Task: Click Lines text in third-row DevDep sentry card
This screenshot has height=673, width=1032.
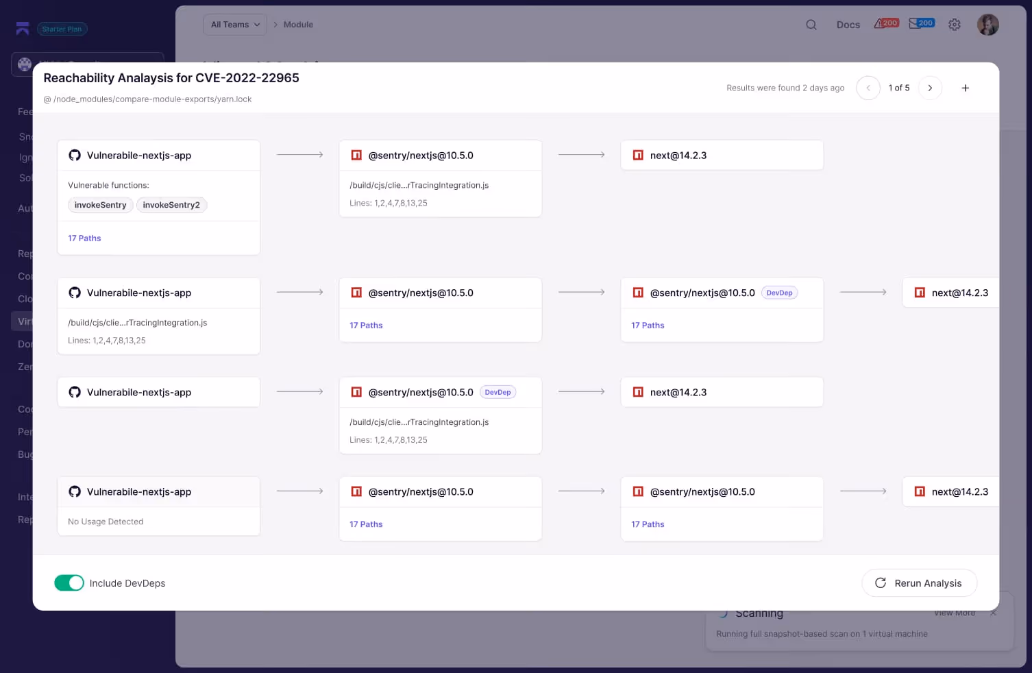Action: 389,440
